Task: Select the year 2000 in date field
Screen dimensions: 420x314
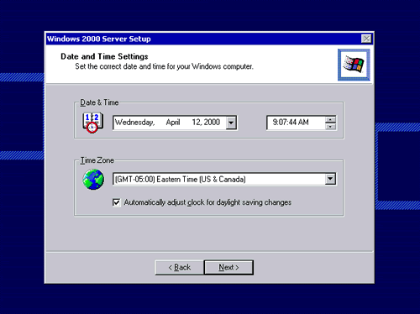Action: coord(212,122)
